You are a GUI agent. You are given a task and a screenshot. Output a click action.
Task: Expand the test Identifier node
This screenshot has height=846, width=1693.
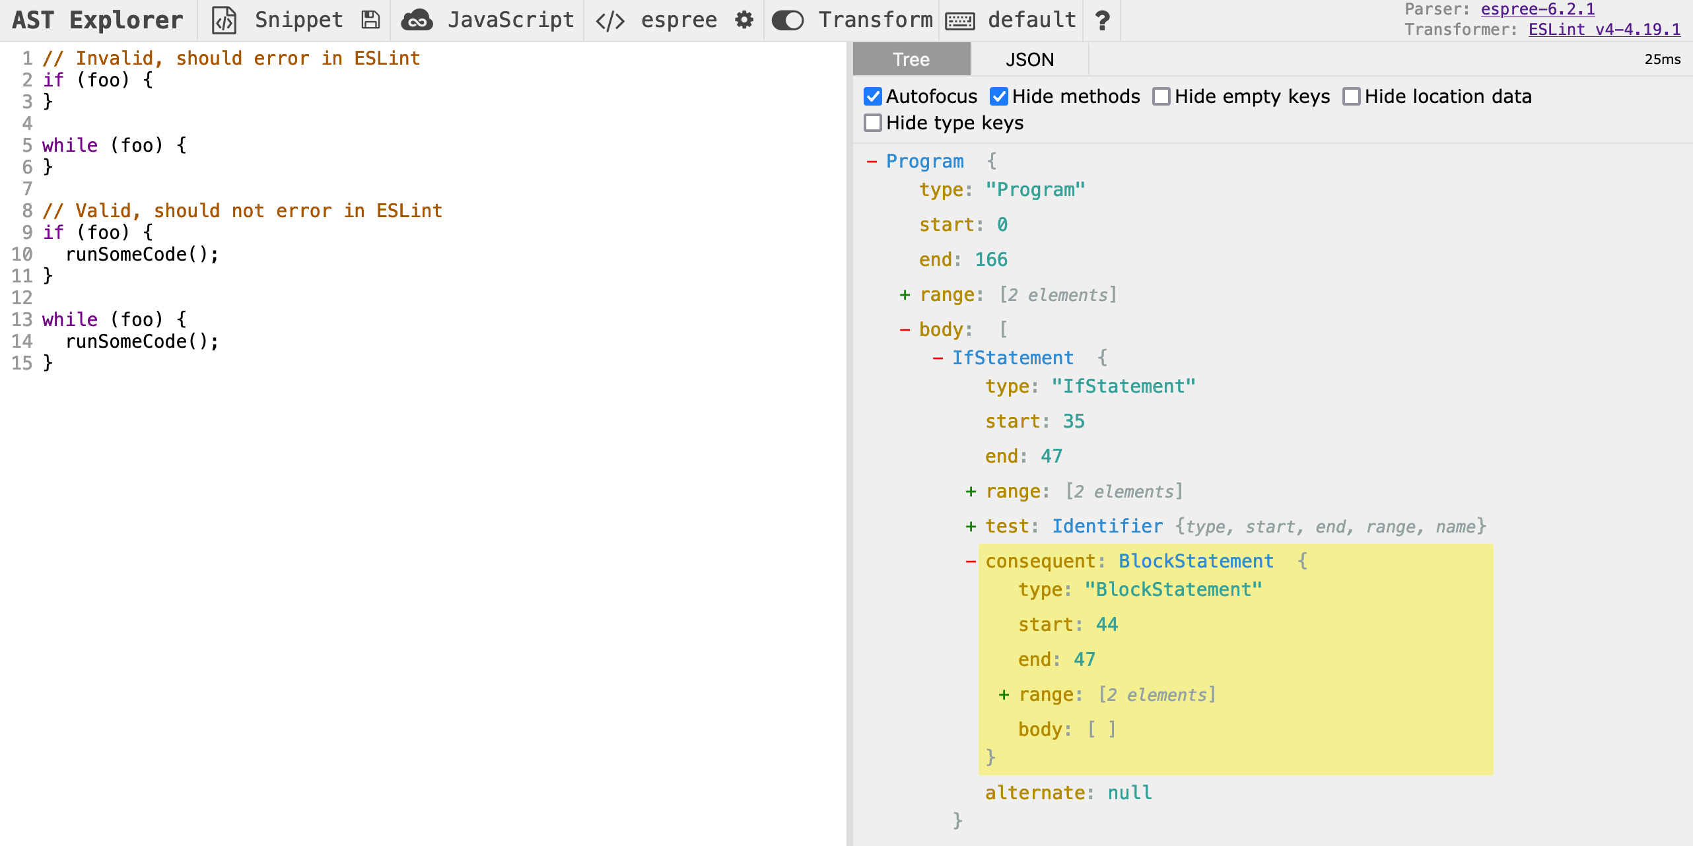971,527
